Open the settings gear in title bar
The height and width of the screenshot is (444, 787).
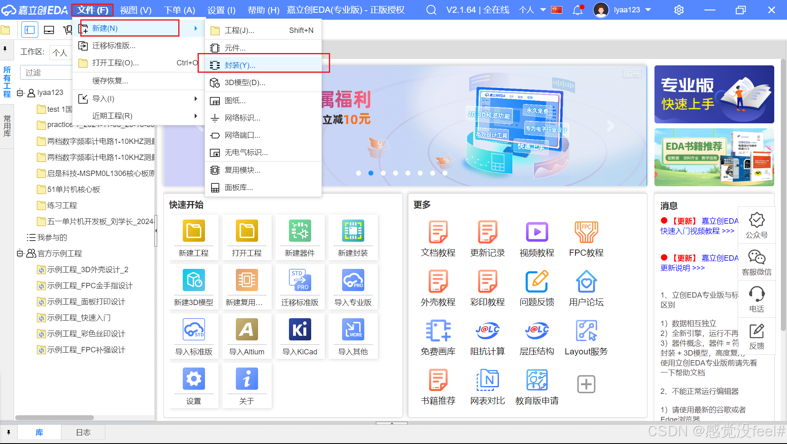point(679,10)
